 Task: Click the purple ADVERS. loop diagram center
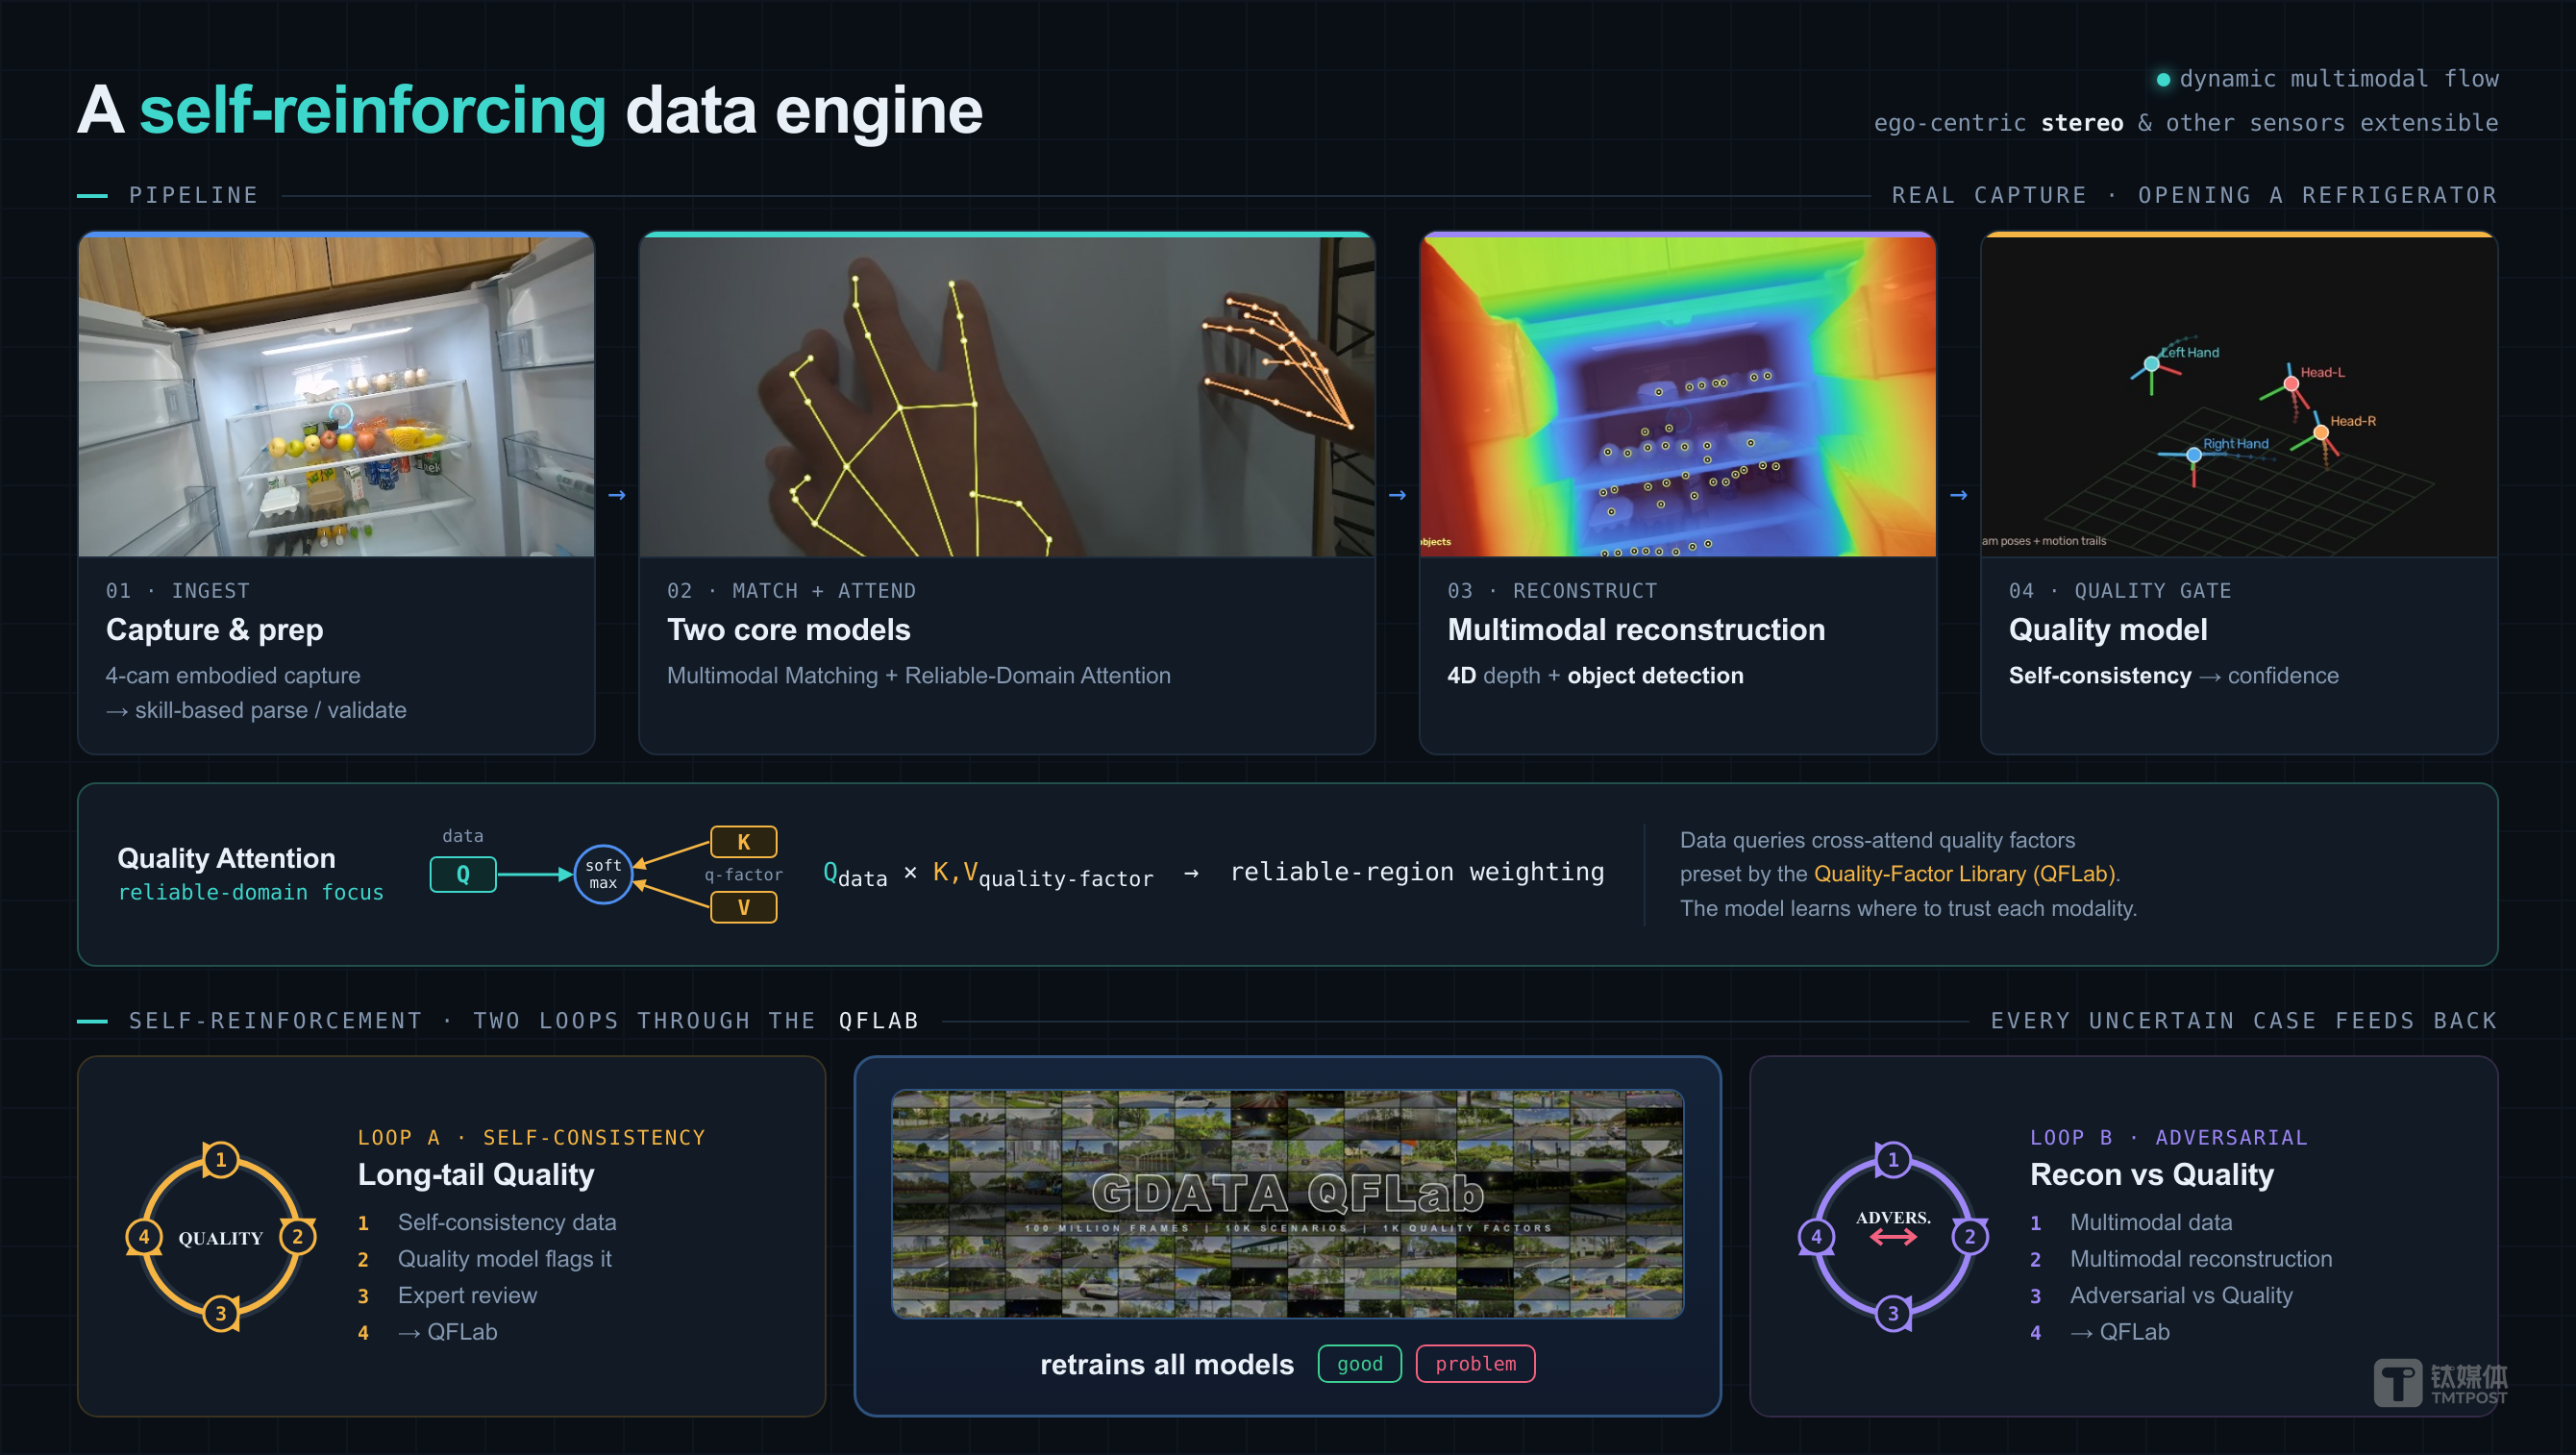tap(1893, 1227)
